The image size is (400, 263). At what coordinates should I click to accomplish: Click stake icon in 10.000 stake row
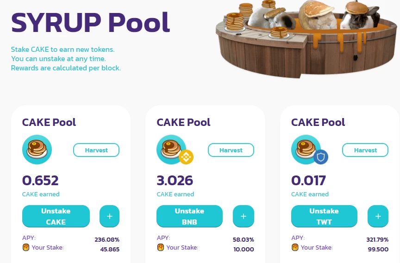[161, 247]
